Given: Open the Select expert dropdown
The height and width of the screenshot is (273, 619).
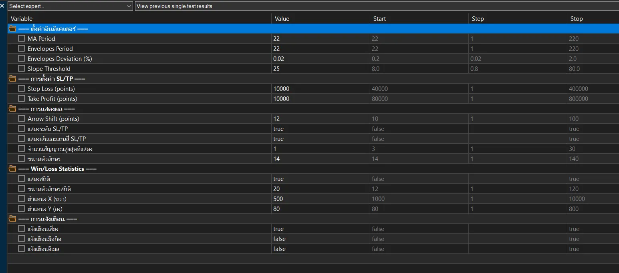Looking at the screenshot, I should pos(70,6).
